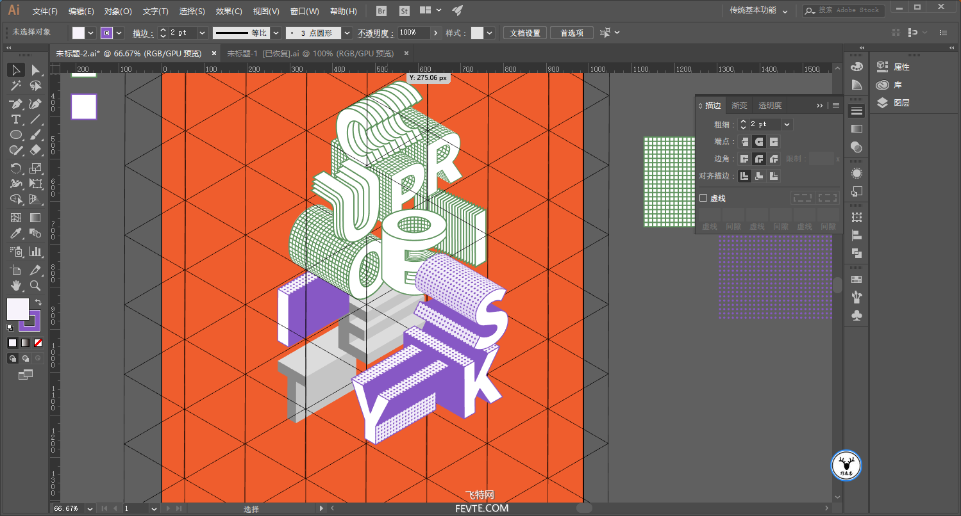Screen dimensions: 961x516
Task: Select the Line Segment tool
Action: pyautogui.click(x=35, y=120)
